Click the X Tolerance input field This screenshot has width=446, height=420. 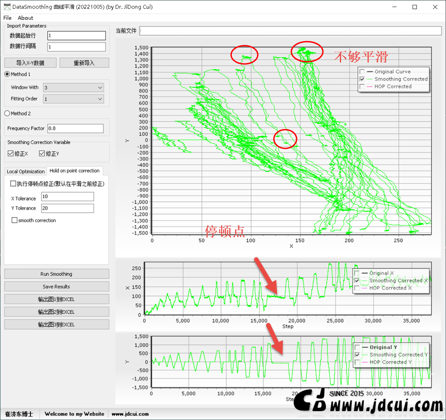pos(67,196)
